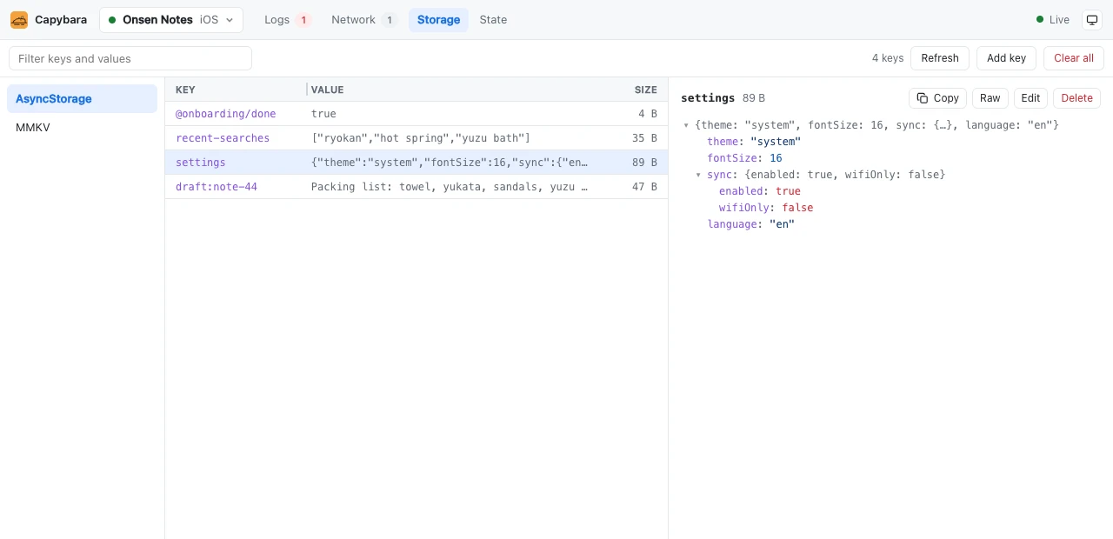
Task: Click the Copy icon in the settings panel
Action: click(923, 98)
